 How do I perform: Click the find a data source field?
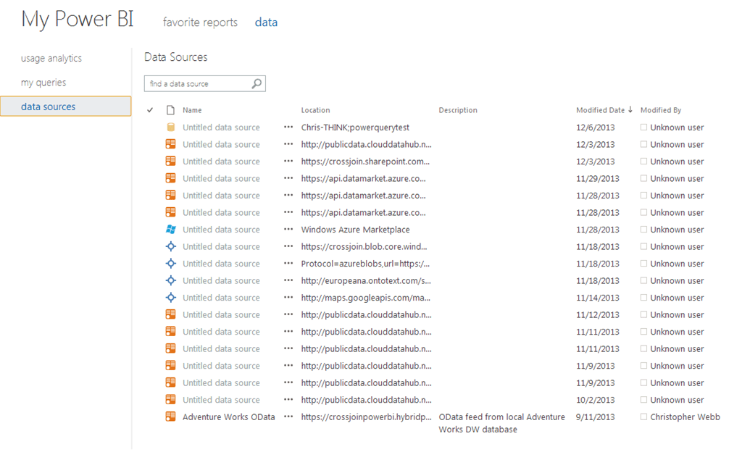click(x=204, y=84)
